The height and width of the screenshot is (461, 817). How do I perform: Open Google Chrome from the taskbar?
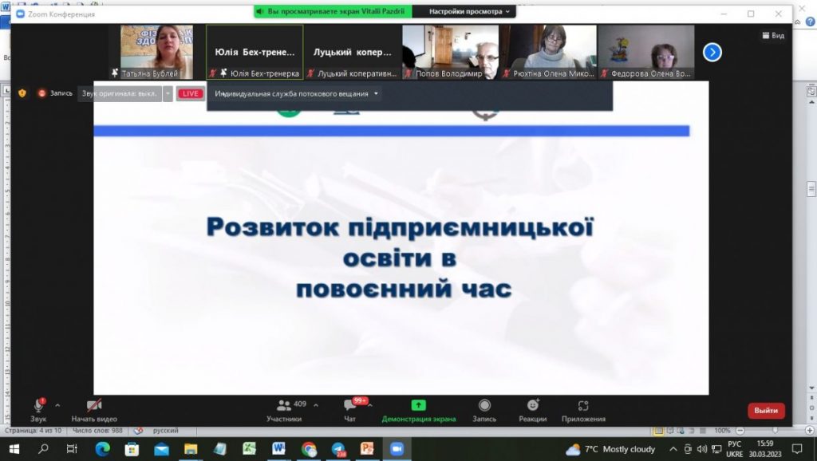coord(309,449)
